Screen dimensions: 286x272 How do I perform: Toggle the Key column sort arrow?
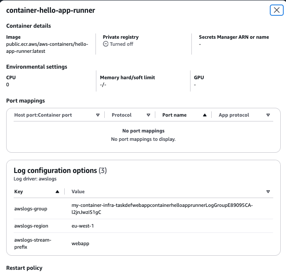pos(57,191)
